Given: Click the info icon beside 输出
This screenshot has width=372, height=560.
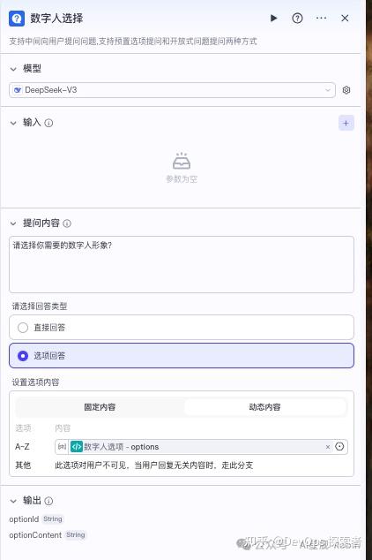Looking at the screenshot, I should pyautogui.click(x=48, y=501).
